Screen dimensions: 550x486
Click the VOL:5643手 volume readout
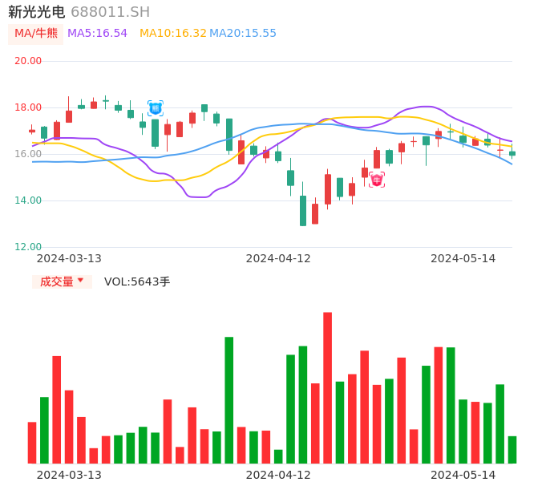tap(137, 281)
